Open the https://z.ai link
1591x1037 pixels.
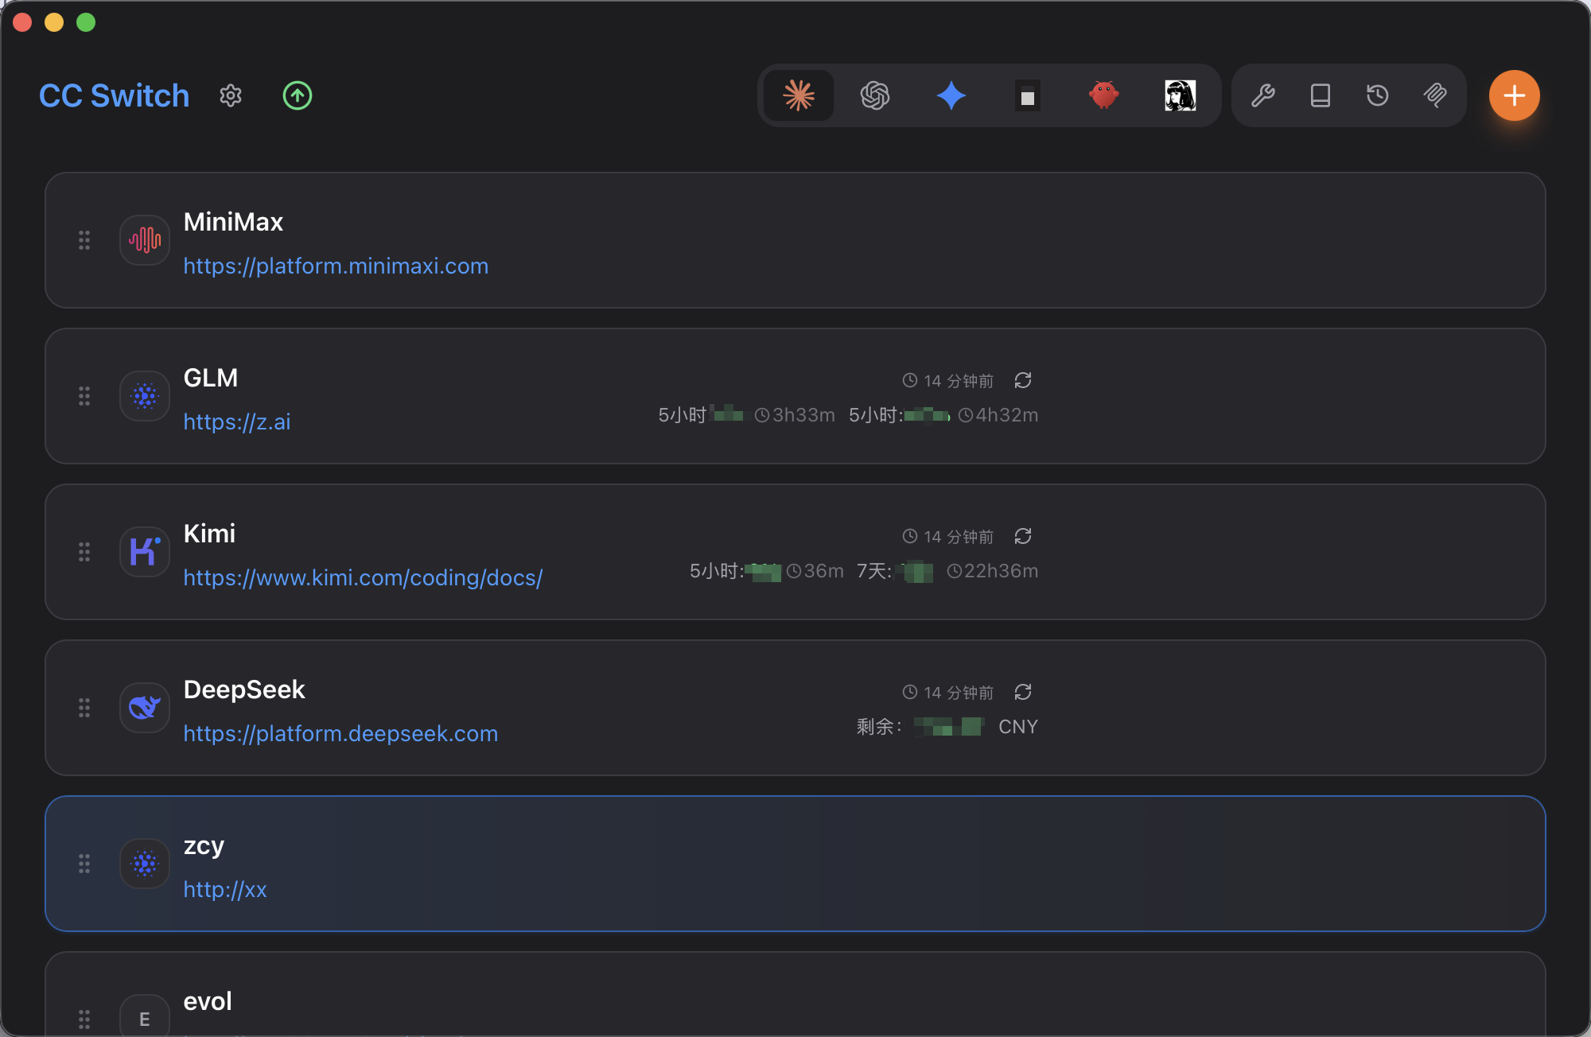click(x=237, y=421)
